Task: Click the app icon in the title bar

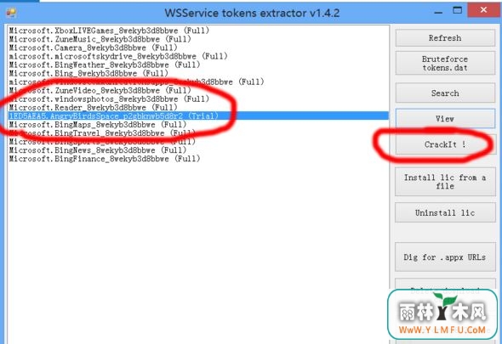Action: pos(11,13)
